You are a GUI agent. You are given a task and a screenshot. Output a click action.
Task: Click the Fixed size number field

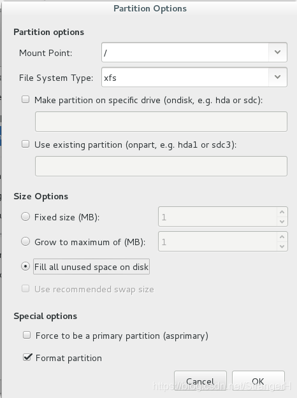tap(218, 217)
